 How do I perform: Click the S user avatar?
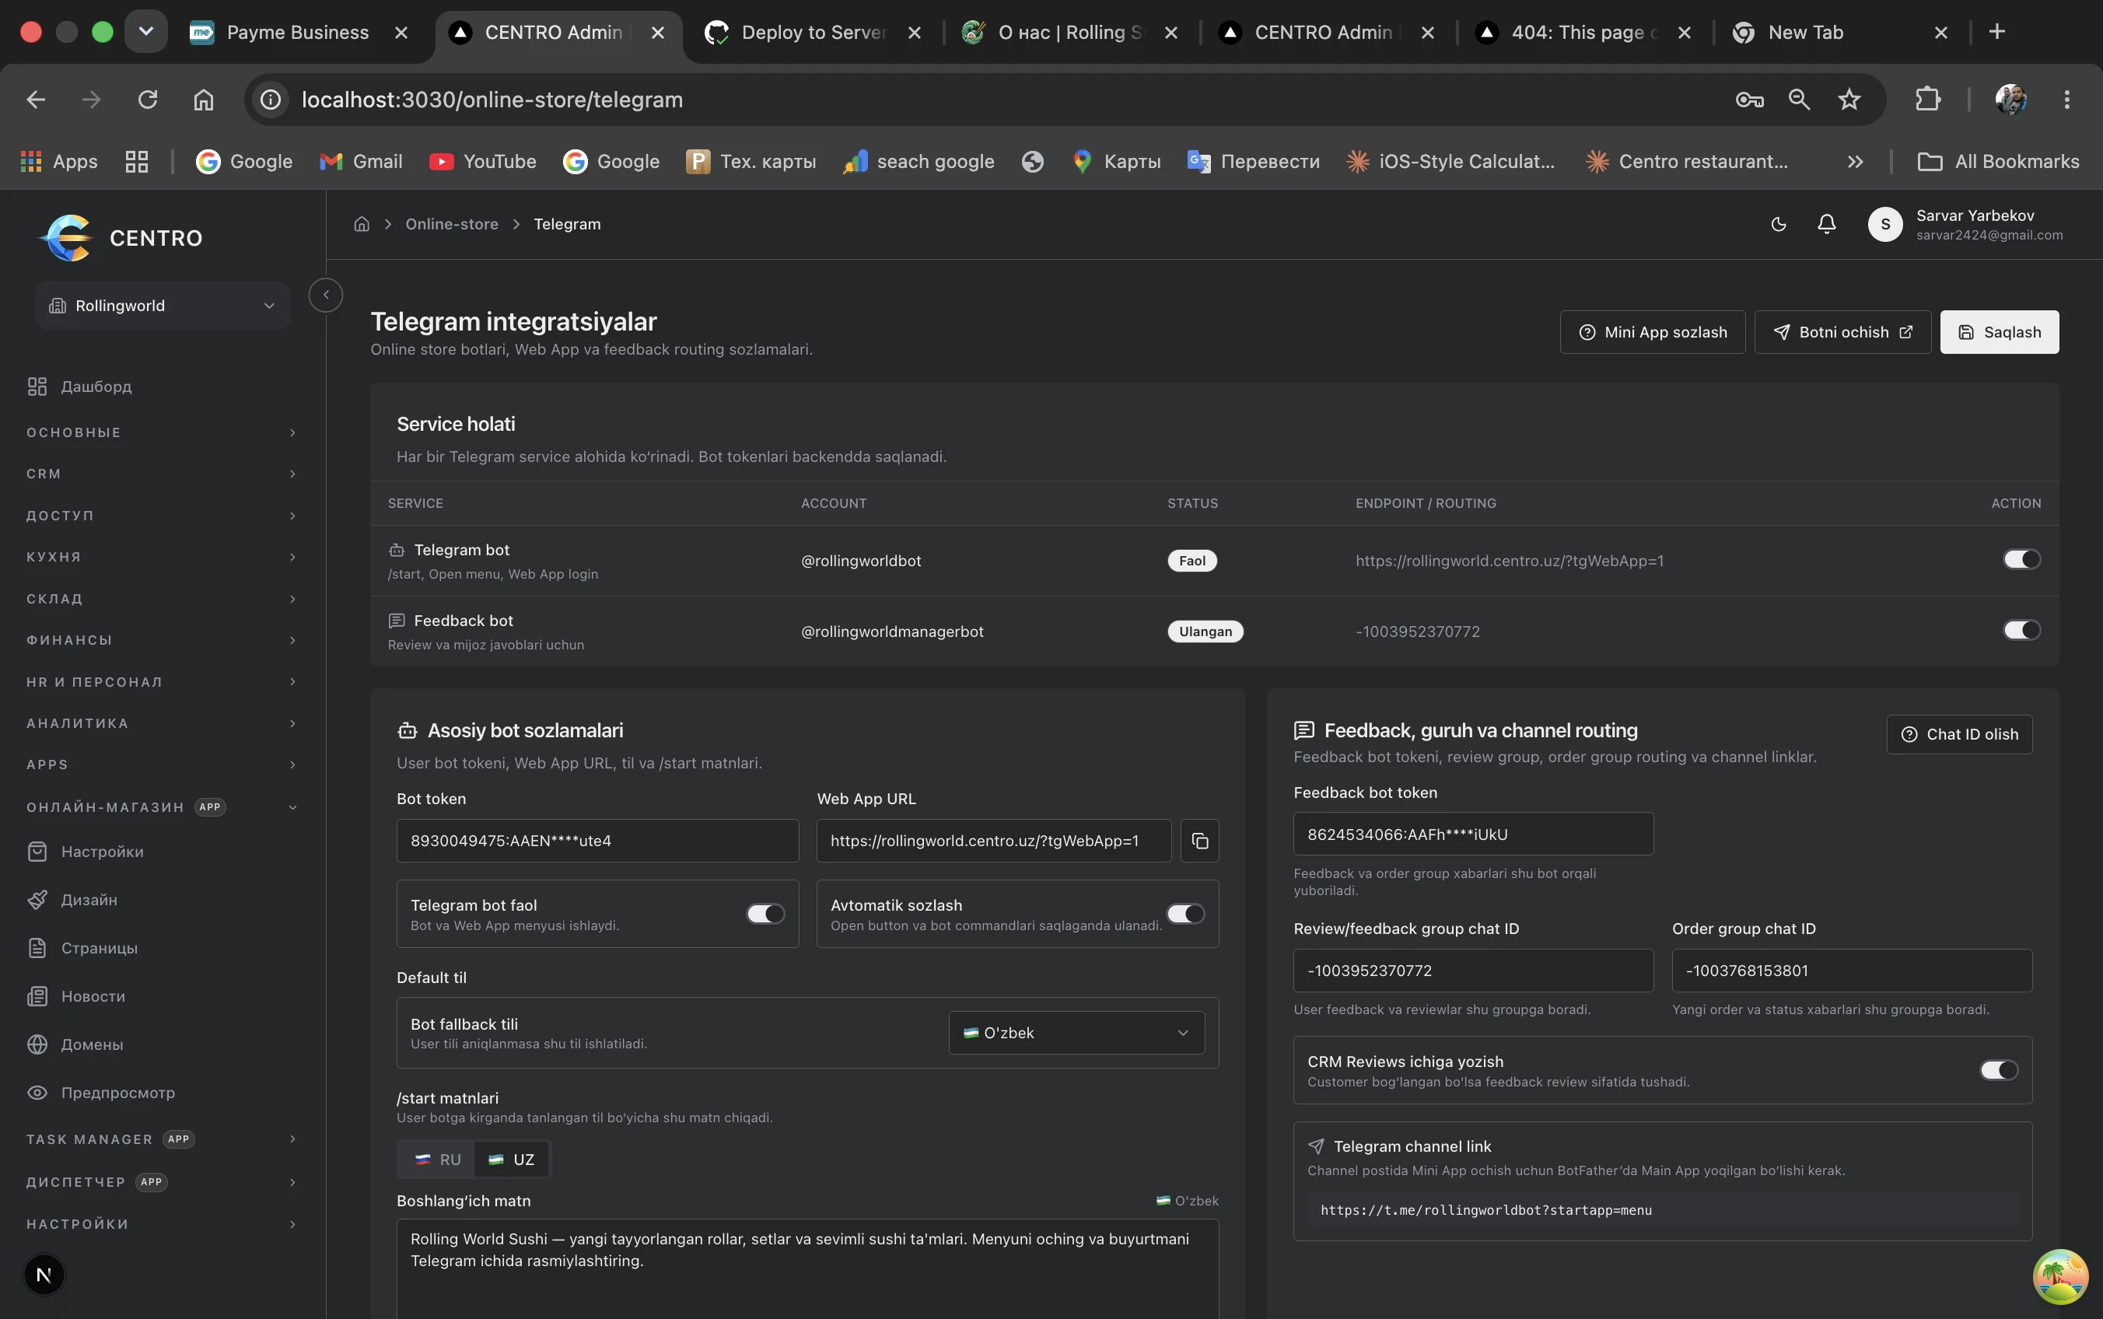tap(1885, 224)
